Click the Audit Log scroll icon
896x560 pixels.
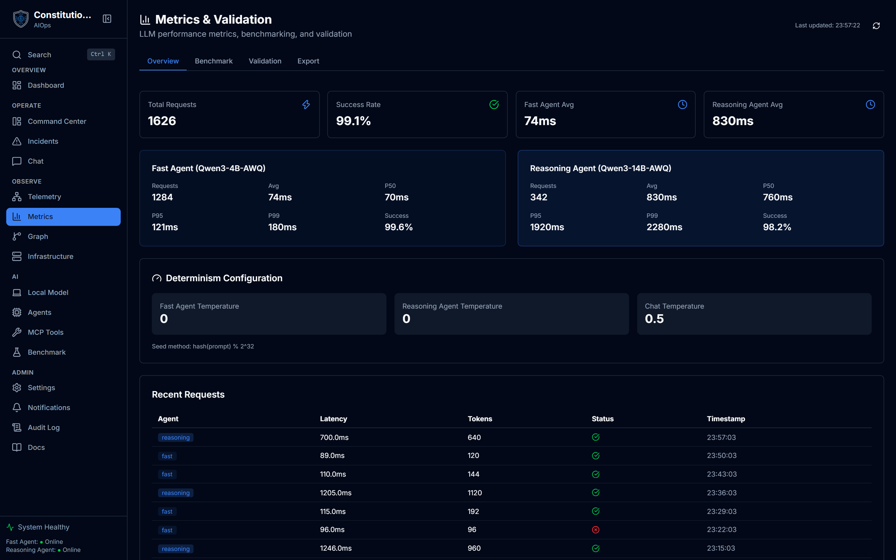[17, 428]
